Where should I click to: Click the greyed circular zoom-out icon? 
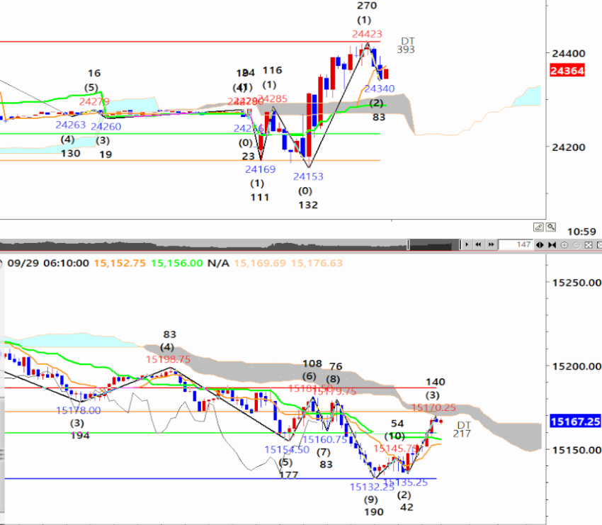tap(575, 245)
